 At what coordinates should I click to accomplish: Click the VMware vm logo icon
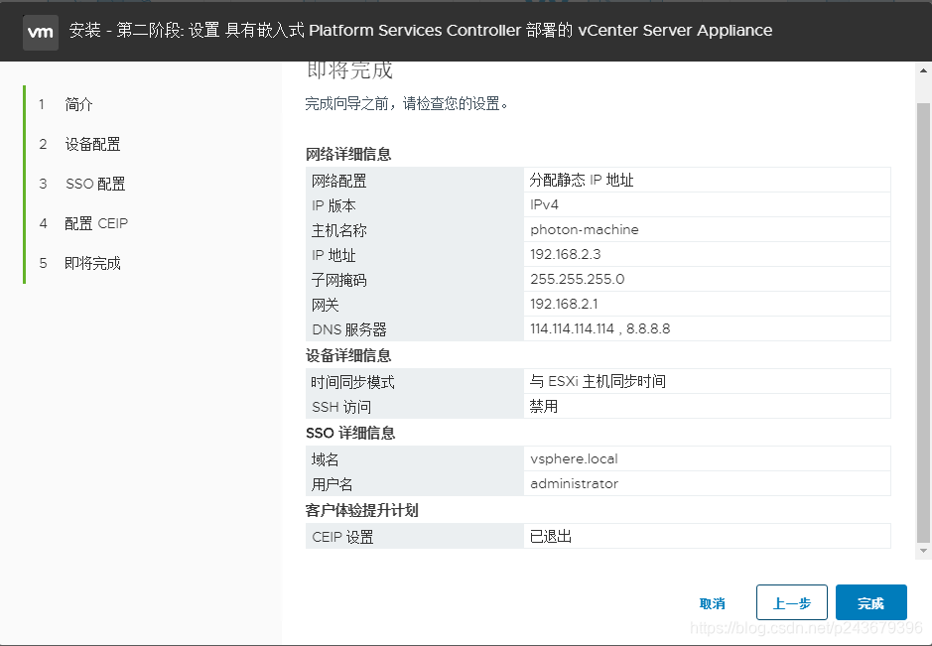[x=41, y=32]
